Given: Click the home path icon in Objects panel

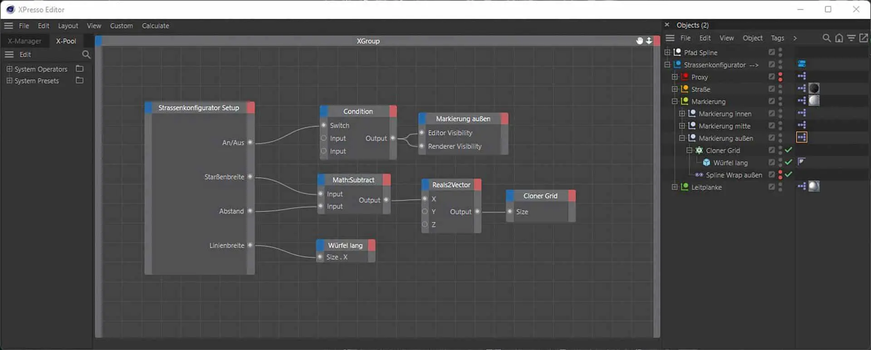Looking at the screenshot, I should [x=839, y=38].
